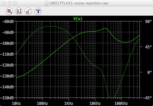Click the -45° phase axis label
This screenshot has height=106, width=153.
147,98
